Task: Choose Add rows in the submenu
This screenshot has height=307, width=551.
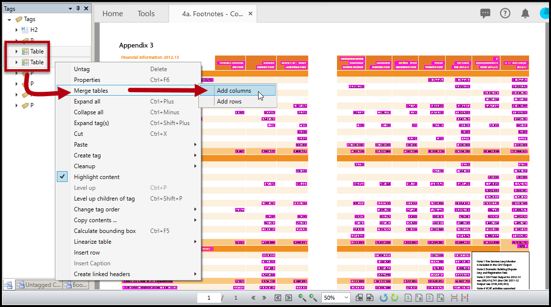Action: [237, 102]
